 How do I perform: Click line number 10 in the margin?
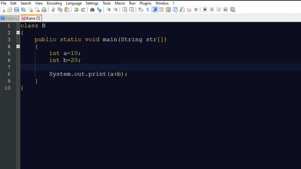point(8,88)
